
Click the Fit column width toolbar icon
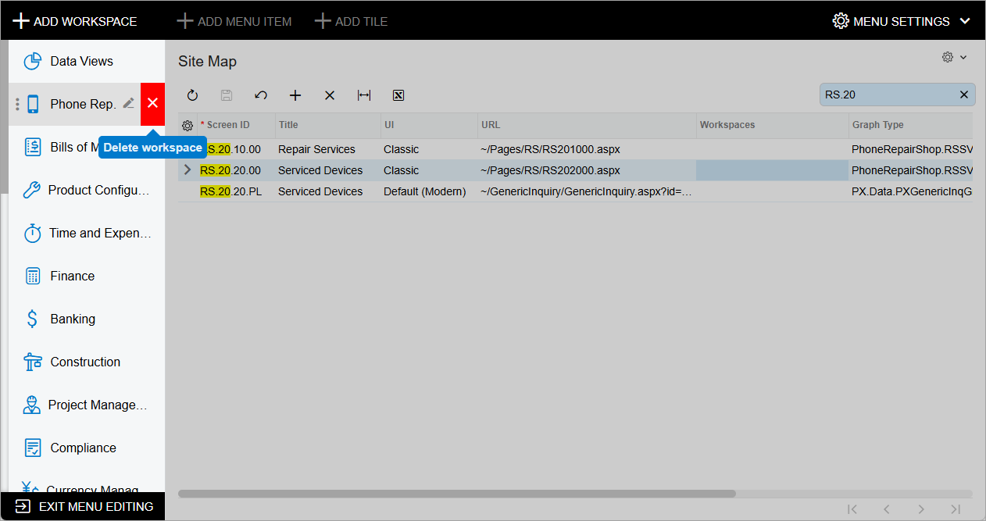coord(363,95)
